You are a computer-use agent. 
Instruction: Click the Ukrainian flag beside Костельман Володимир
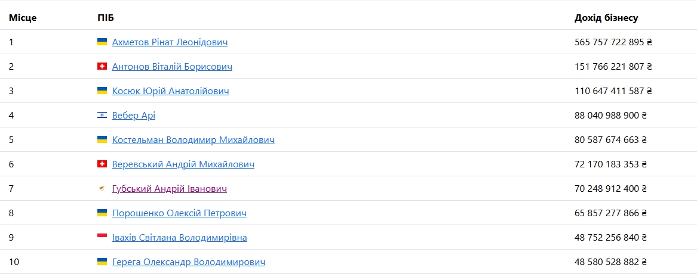tap(102, 140)
